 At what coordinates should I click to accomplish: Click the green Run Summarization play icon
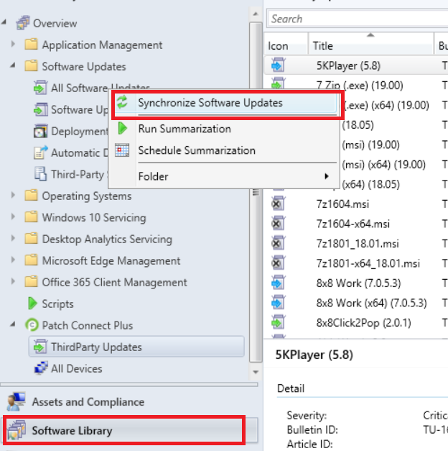tap(122, 128)
